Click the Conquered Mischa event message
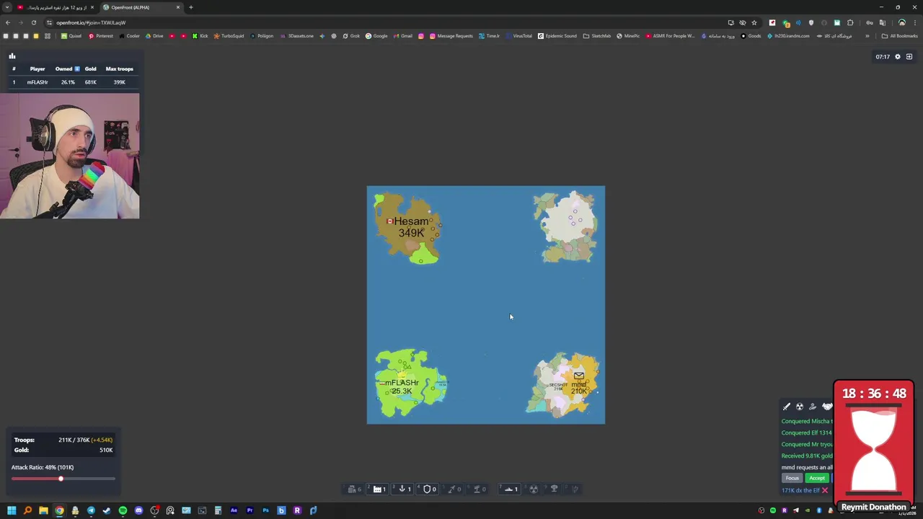Image resolution: width=923 pixels, height=519 pixels. pyautogui.click(x=807, y=421)
